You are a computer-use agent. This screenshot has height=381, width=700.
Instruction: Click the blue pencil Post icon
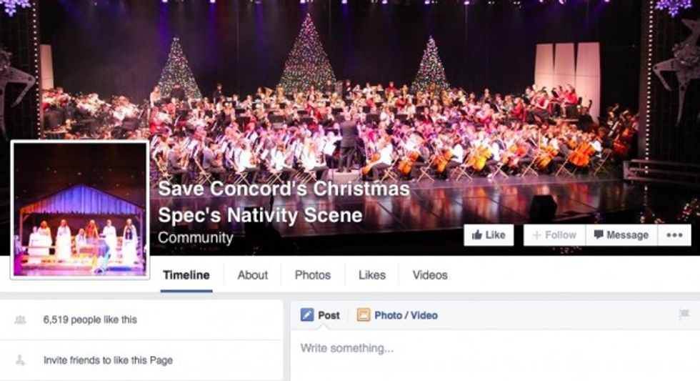click(x=307, y=315)
